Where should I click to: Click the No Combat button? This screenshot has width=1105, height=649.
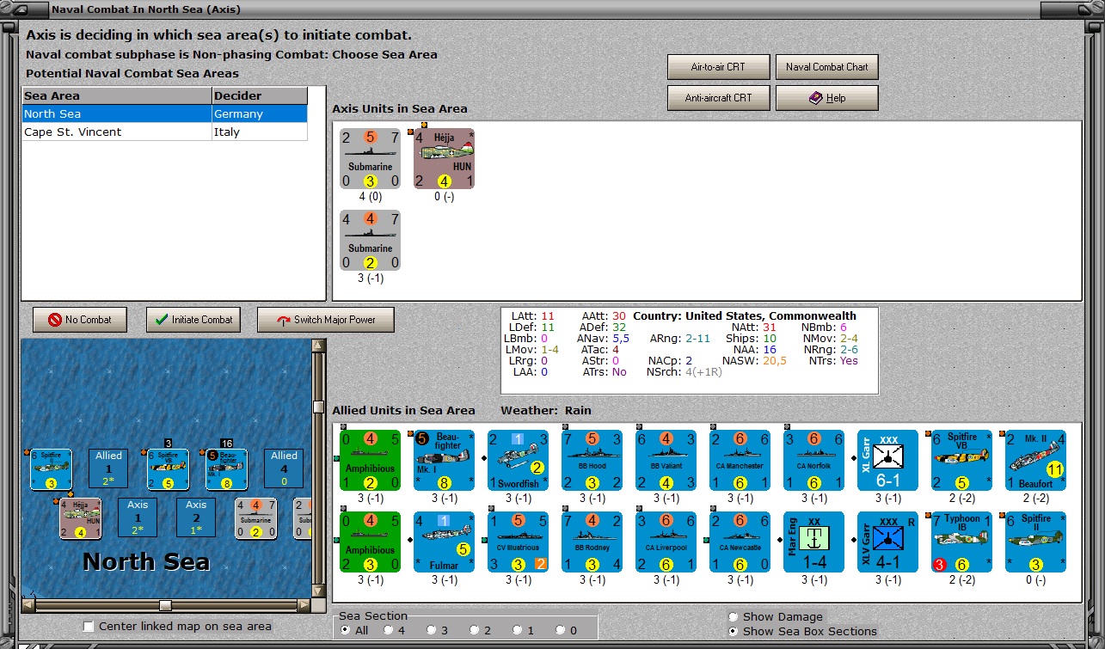coord(79,320)
